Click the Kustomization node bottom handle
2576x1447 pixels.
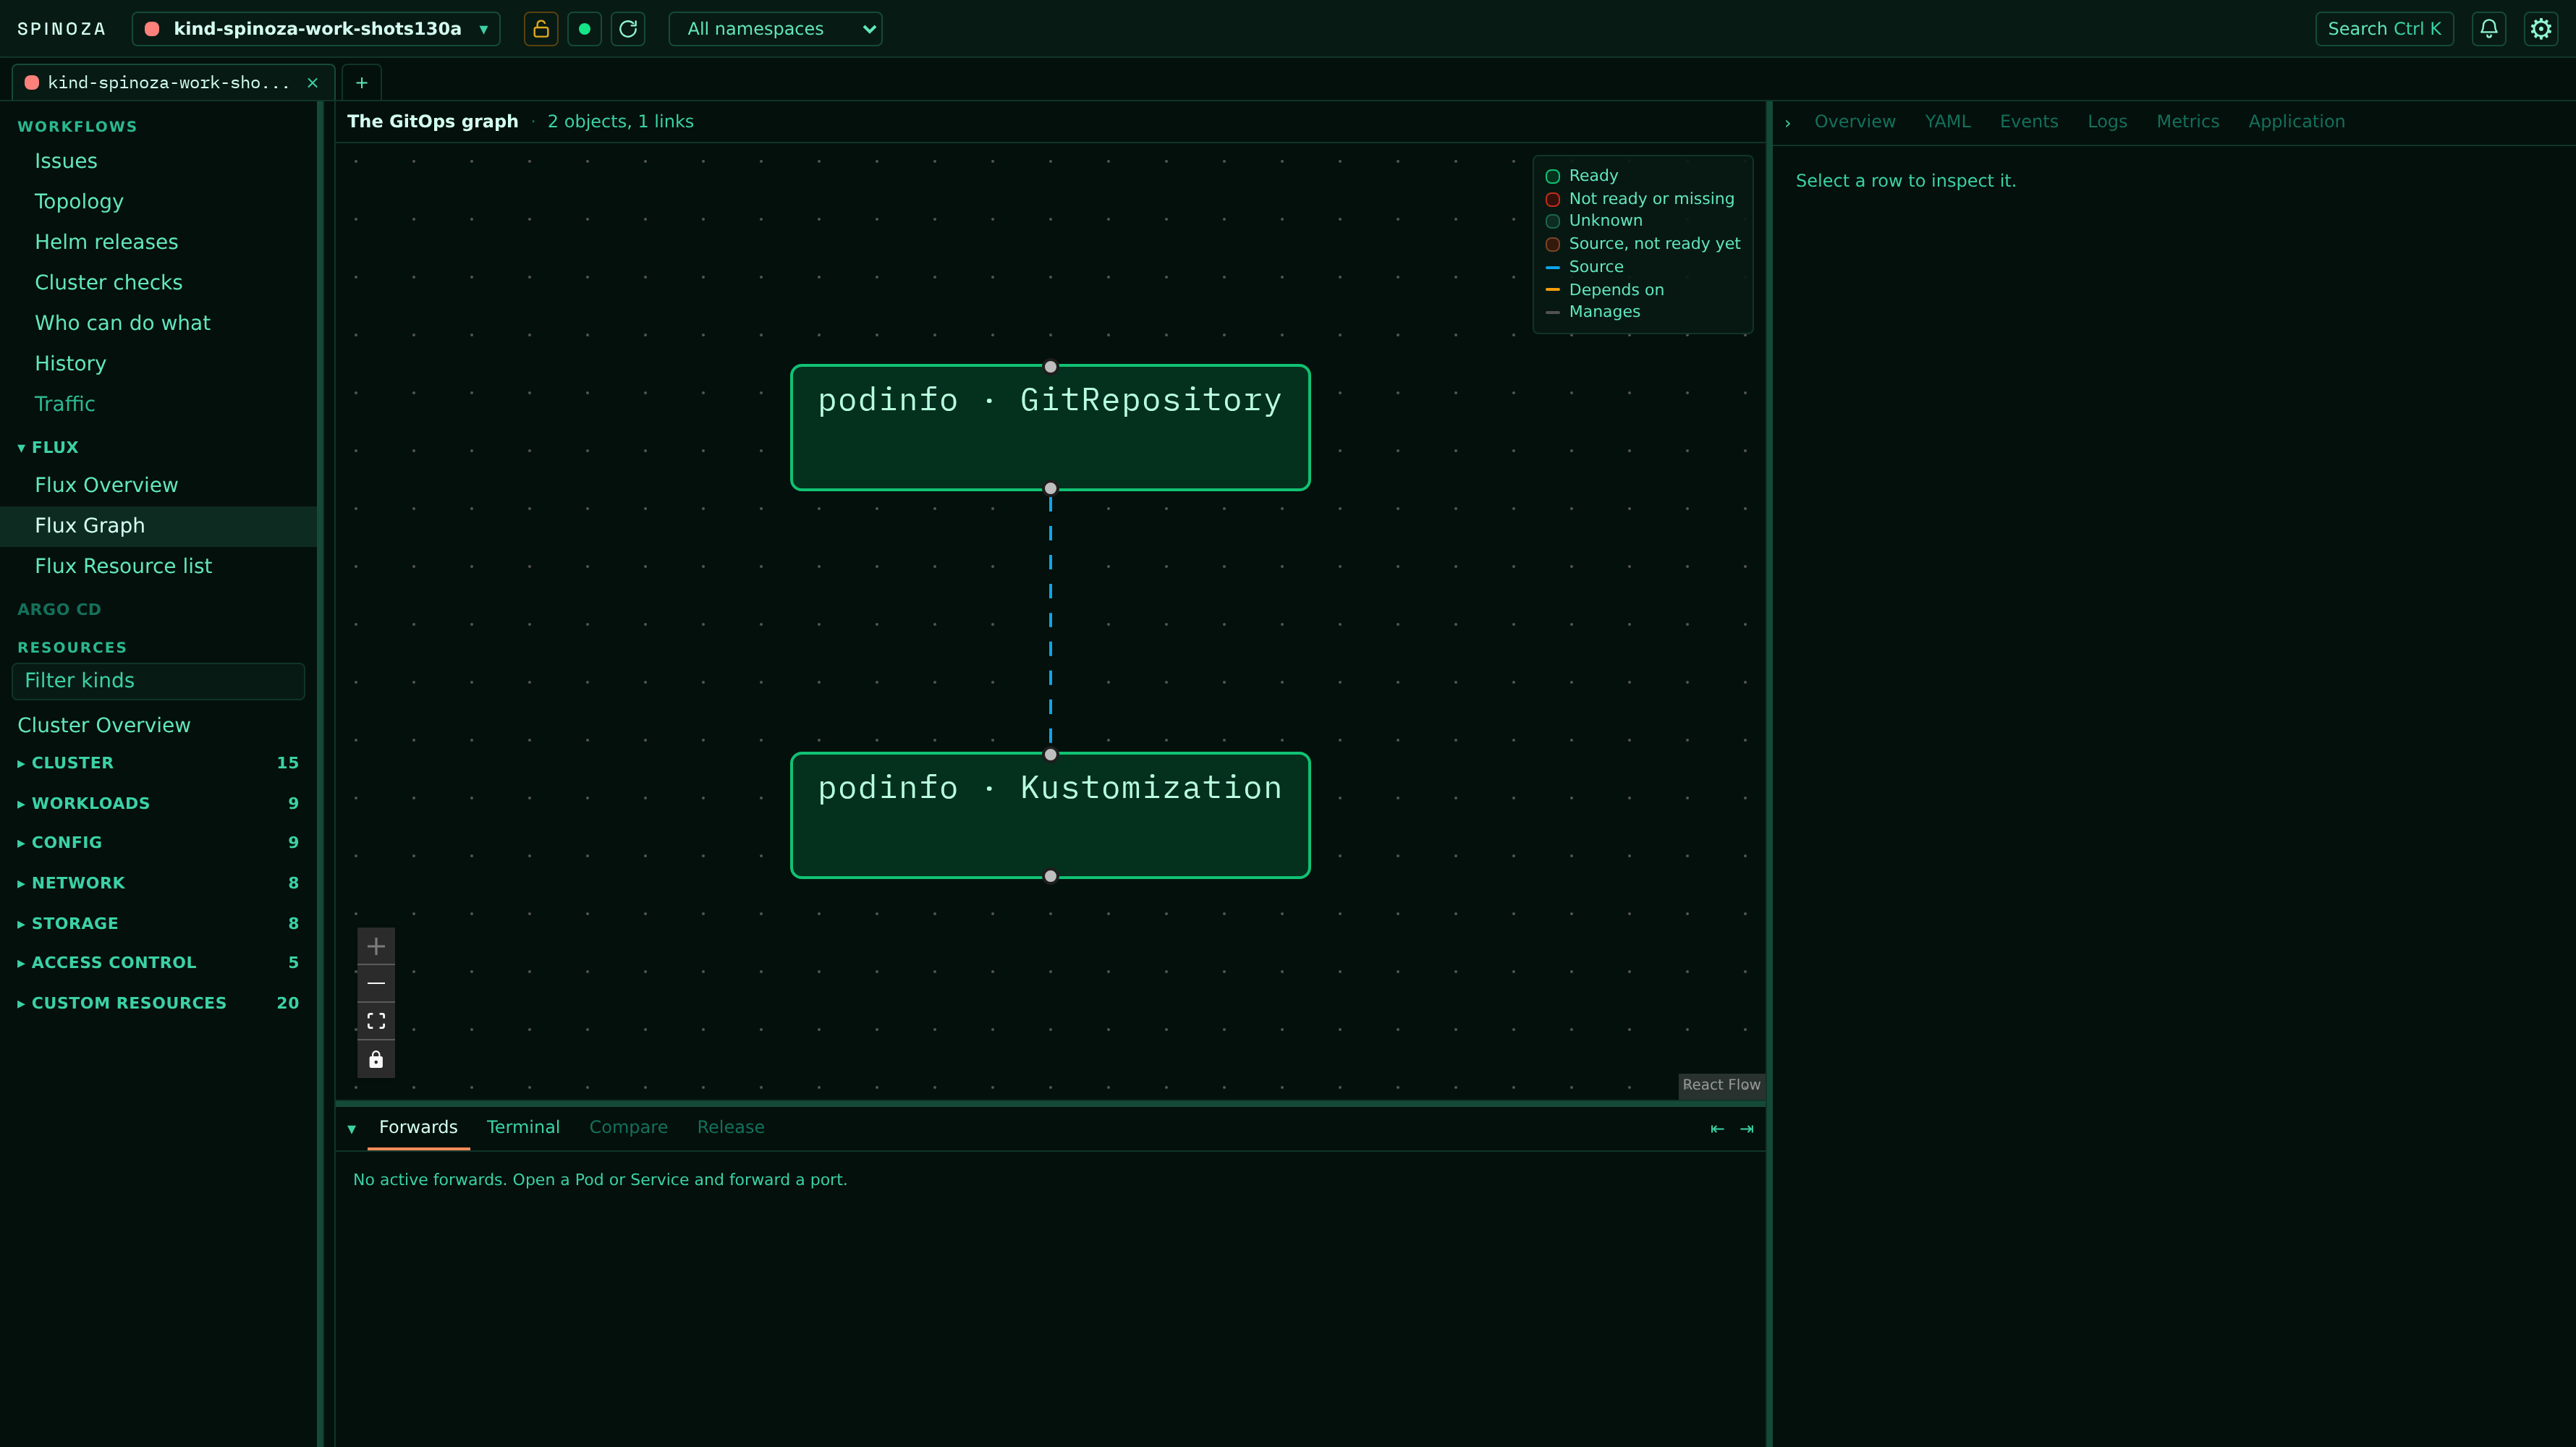pyautogui.click(x=1050, y=876)
